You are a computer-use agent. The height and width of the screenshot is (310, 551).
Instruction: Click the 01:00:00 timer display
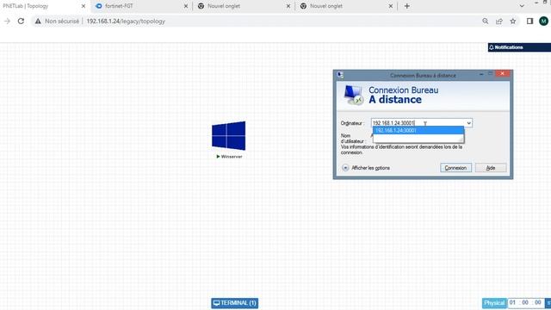[x=525, y=302]
